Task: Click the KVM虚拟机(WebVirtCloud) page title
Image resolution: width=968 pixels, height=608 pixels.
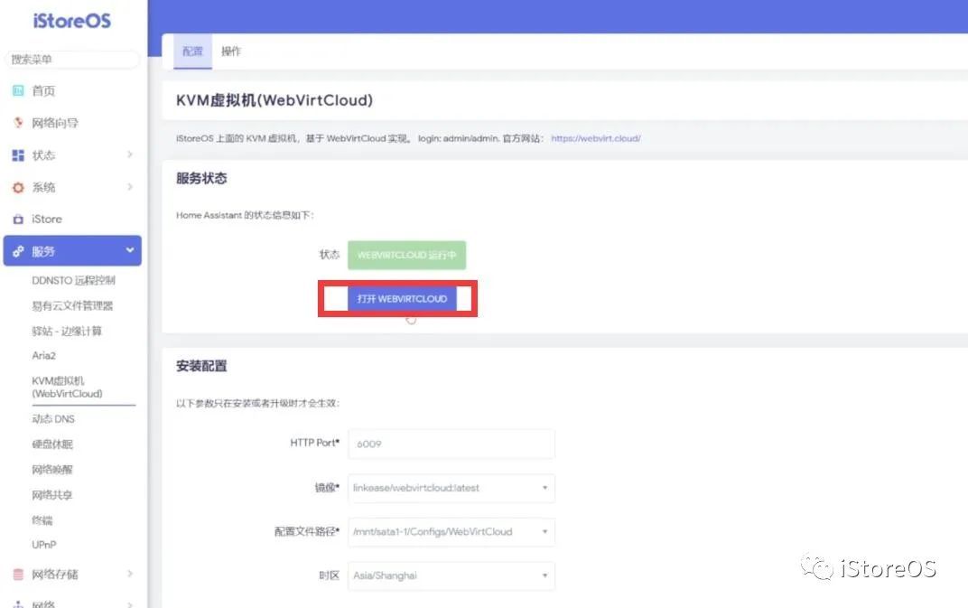Action: click(x=275, y=100)
